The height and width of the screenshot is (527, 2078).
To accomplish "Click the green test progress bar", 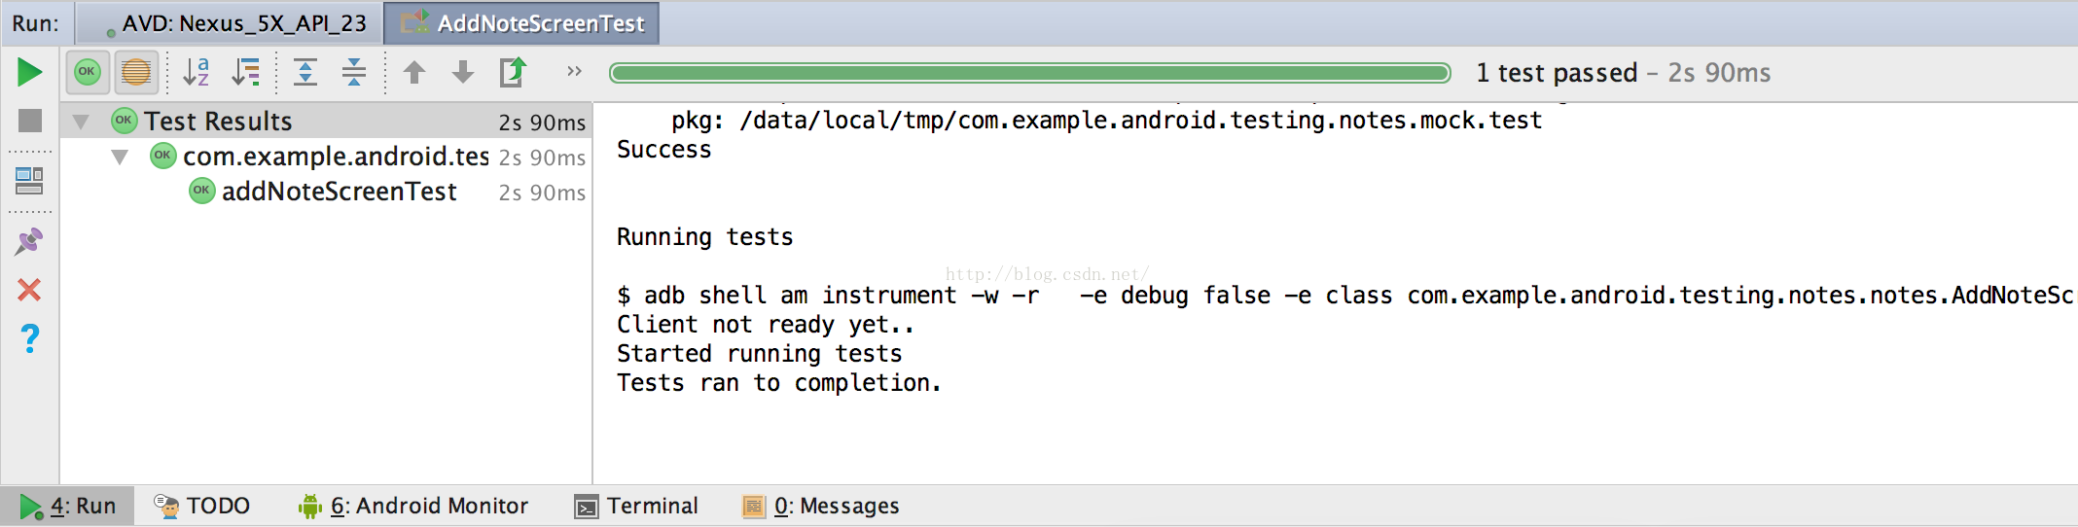I will point(1029,73).
